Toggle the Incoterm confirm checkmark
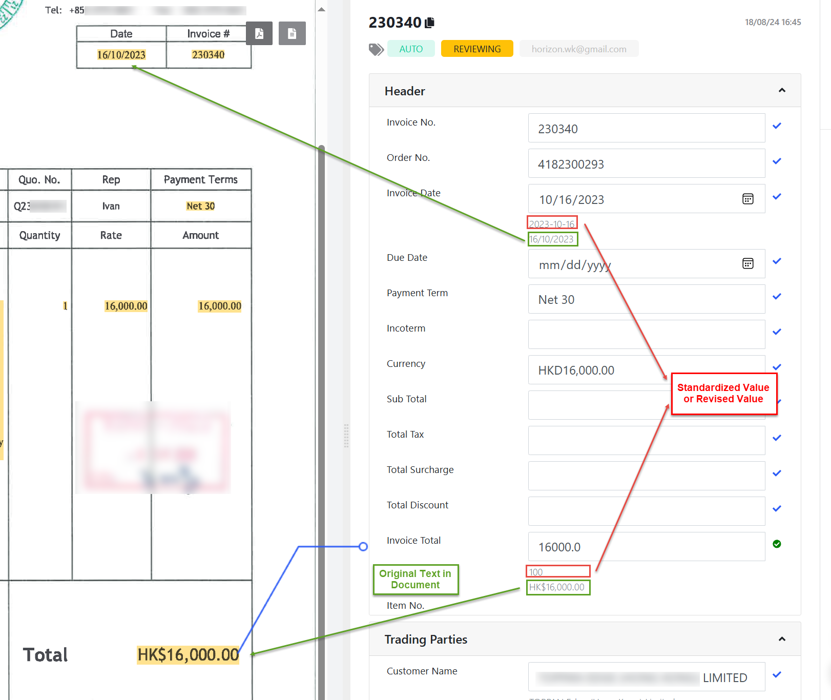831x700 pixels. pos(777,332)
